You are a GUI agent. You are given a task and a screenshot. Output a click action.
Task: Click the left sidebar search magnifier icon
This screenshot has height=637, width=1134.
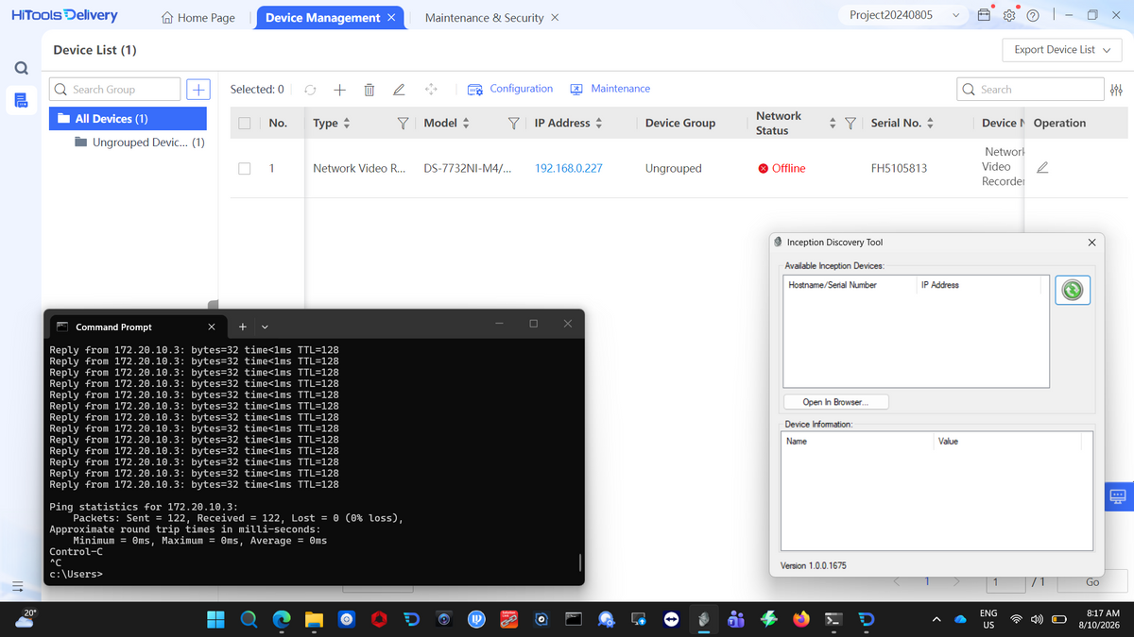(x=21, y=68)
